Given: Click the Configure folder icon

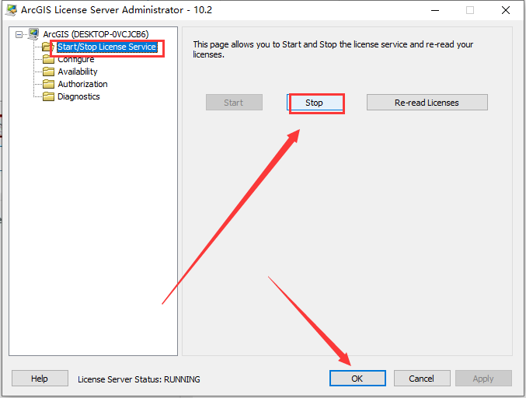Looking at the screenshot, I should (48, 60).
